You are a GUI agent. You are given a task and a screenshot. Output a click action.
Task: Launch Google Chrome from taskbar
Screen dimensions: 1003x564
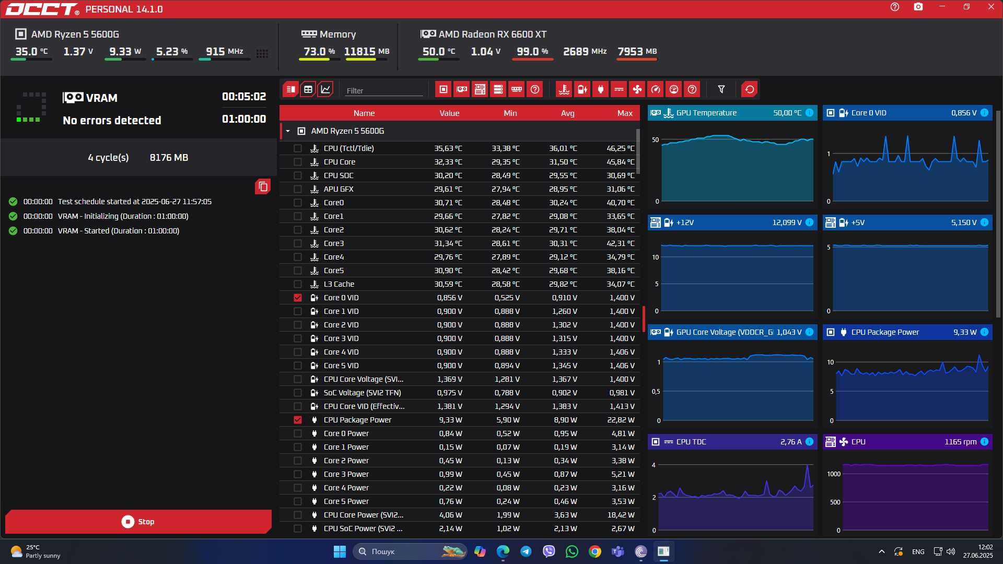594,551
